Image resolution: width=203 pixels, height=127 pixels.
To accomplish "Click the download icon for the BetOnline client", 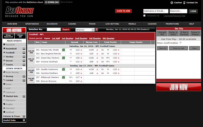I will 46,2.
